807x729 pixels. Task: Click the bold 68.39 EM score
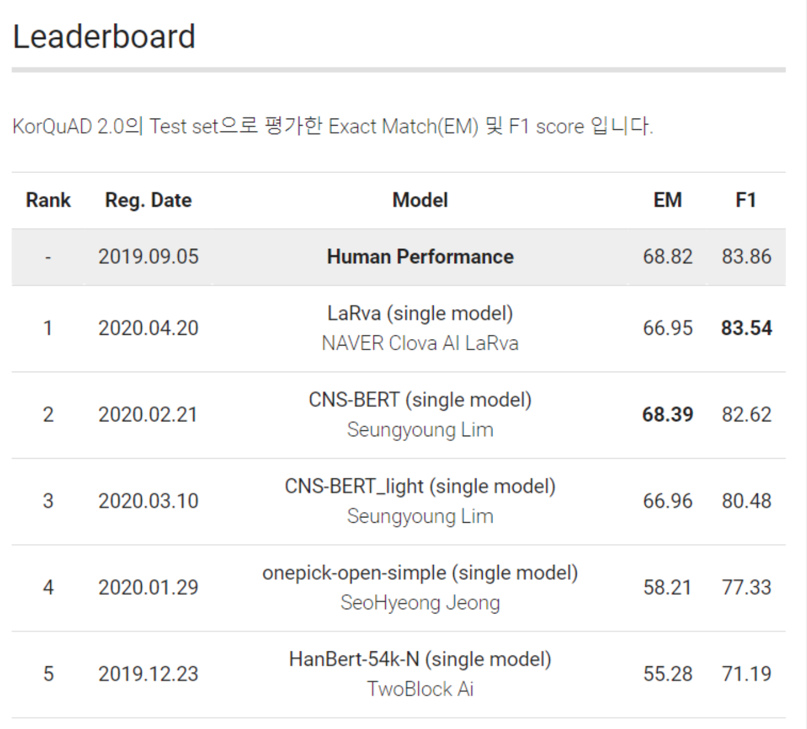667,414
